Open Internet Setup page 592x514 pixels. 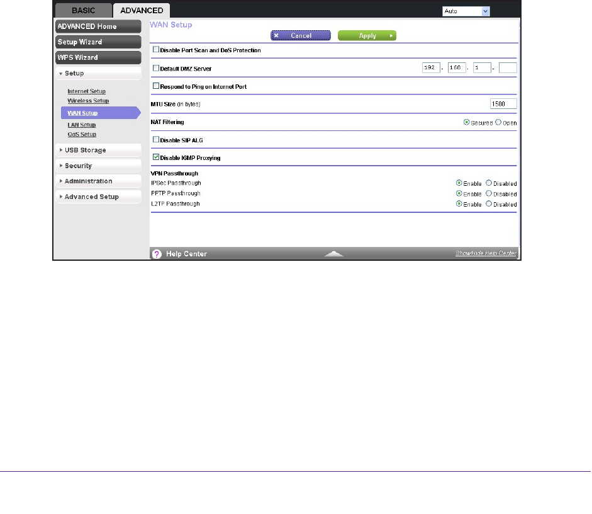pyautogui.click(x=86, y=91)
